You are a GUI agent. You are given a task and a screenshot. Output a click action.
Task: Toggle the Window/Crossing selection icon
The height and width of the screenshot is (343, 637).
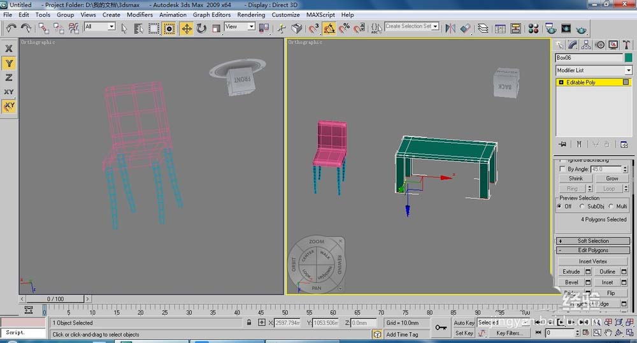pyautogui.click(x=169, y=28)
